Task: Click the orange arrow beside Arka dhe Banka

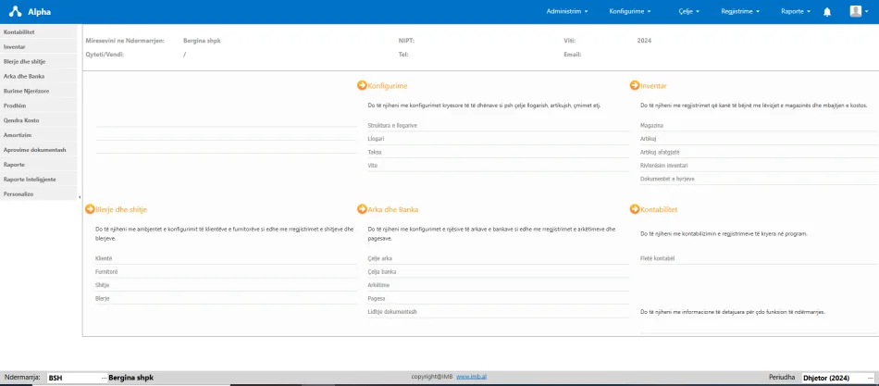Action: click(x=362, y=208)
